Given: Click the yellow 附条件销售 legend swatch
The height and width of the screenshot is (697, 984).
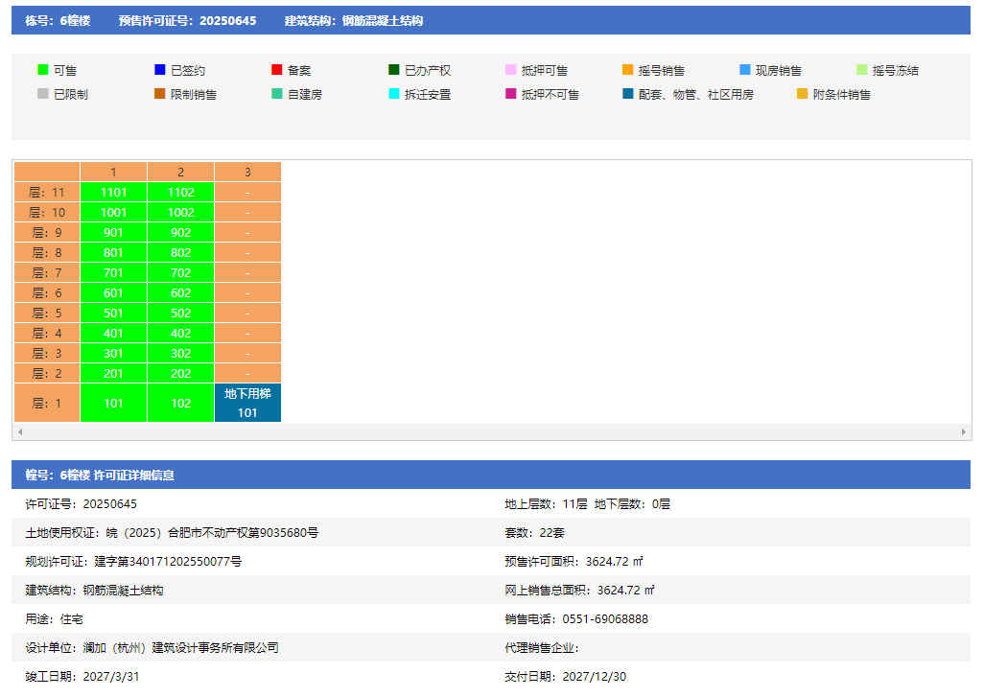Looking at the screenshot, I should (x=802, y=94).
